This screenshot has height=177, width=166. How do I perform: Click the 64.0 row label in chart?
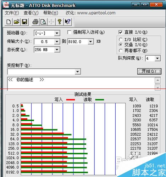[15, 139]
